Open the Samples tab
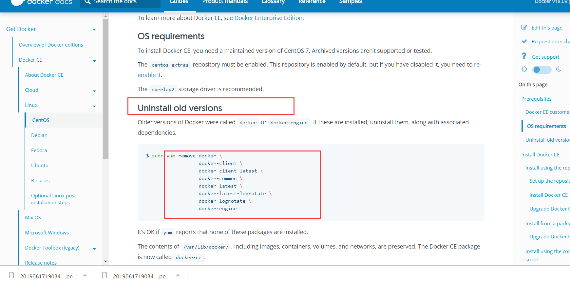Viewport: 570px width, 281px height. click(351, 2)
